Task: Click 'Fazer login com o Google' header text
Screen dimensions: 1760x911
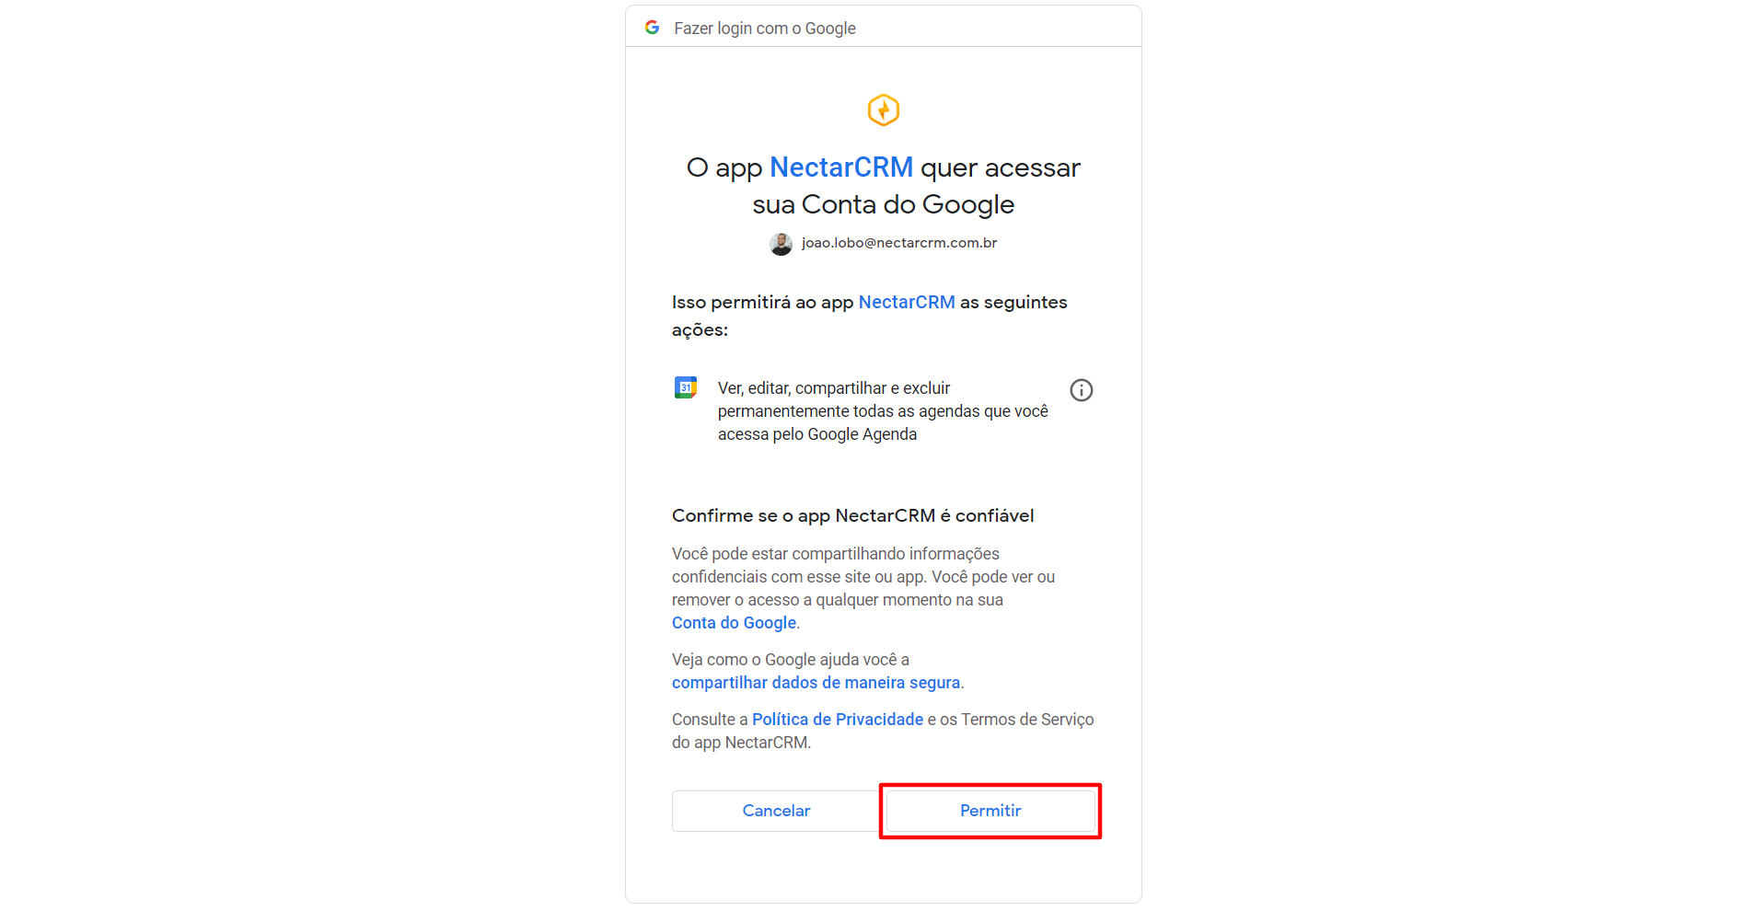Action: pyautogui.click(x=765, y=29)
